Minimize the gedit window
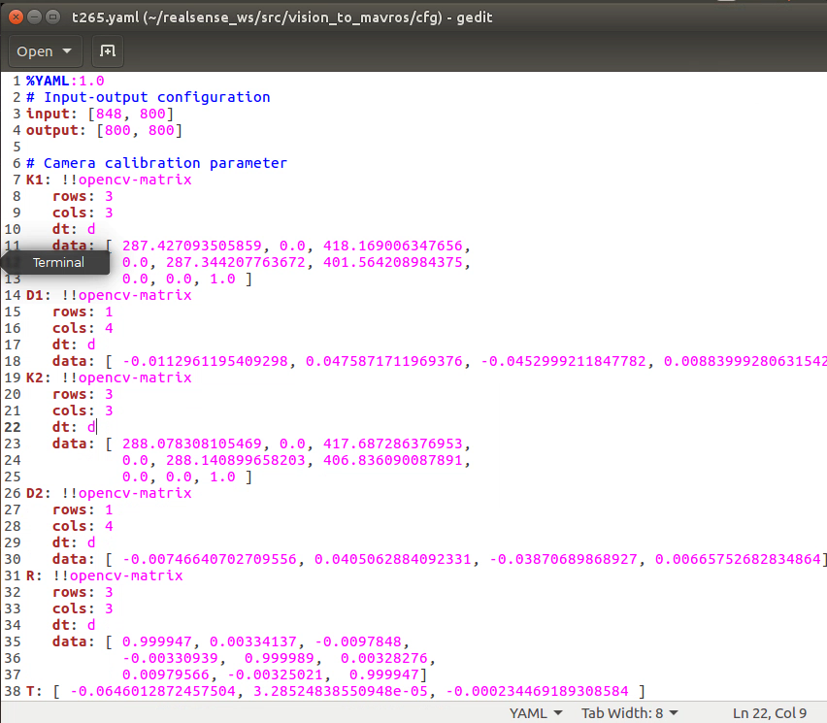Image resolution: width=827 pixels, height=723 pixels. (34, 16)
